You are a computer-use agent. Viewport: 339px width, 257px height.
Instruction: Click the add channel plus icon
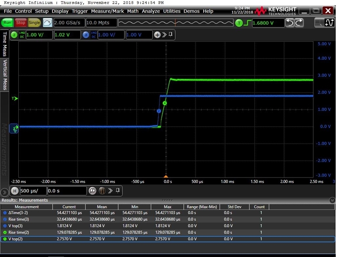pos(157,35)
